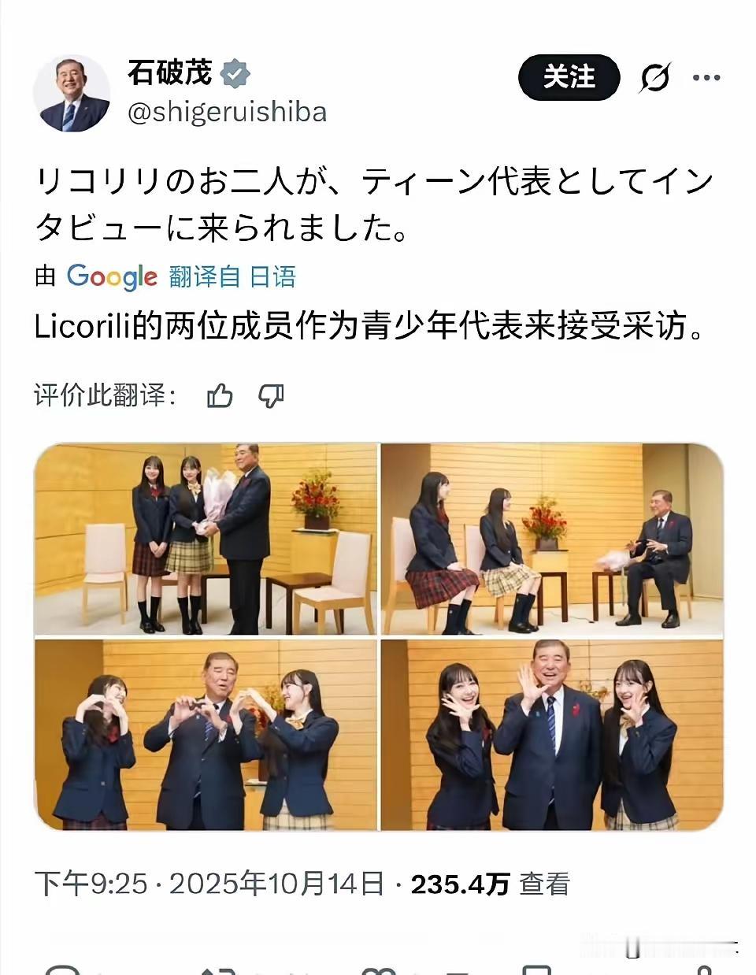Tap the account profile avatar
Image resolution: width=756 pixels, height=975 pixels.
(x=72, y=94)
